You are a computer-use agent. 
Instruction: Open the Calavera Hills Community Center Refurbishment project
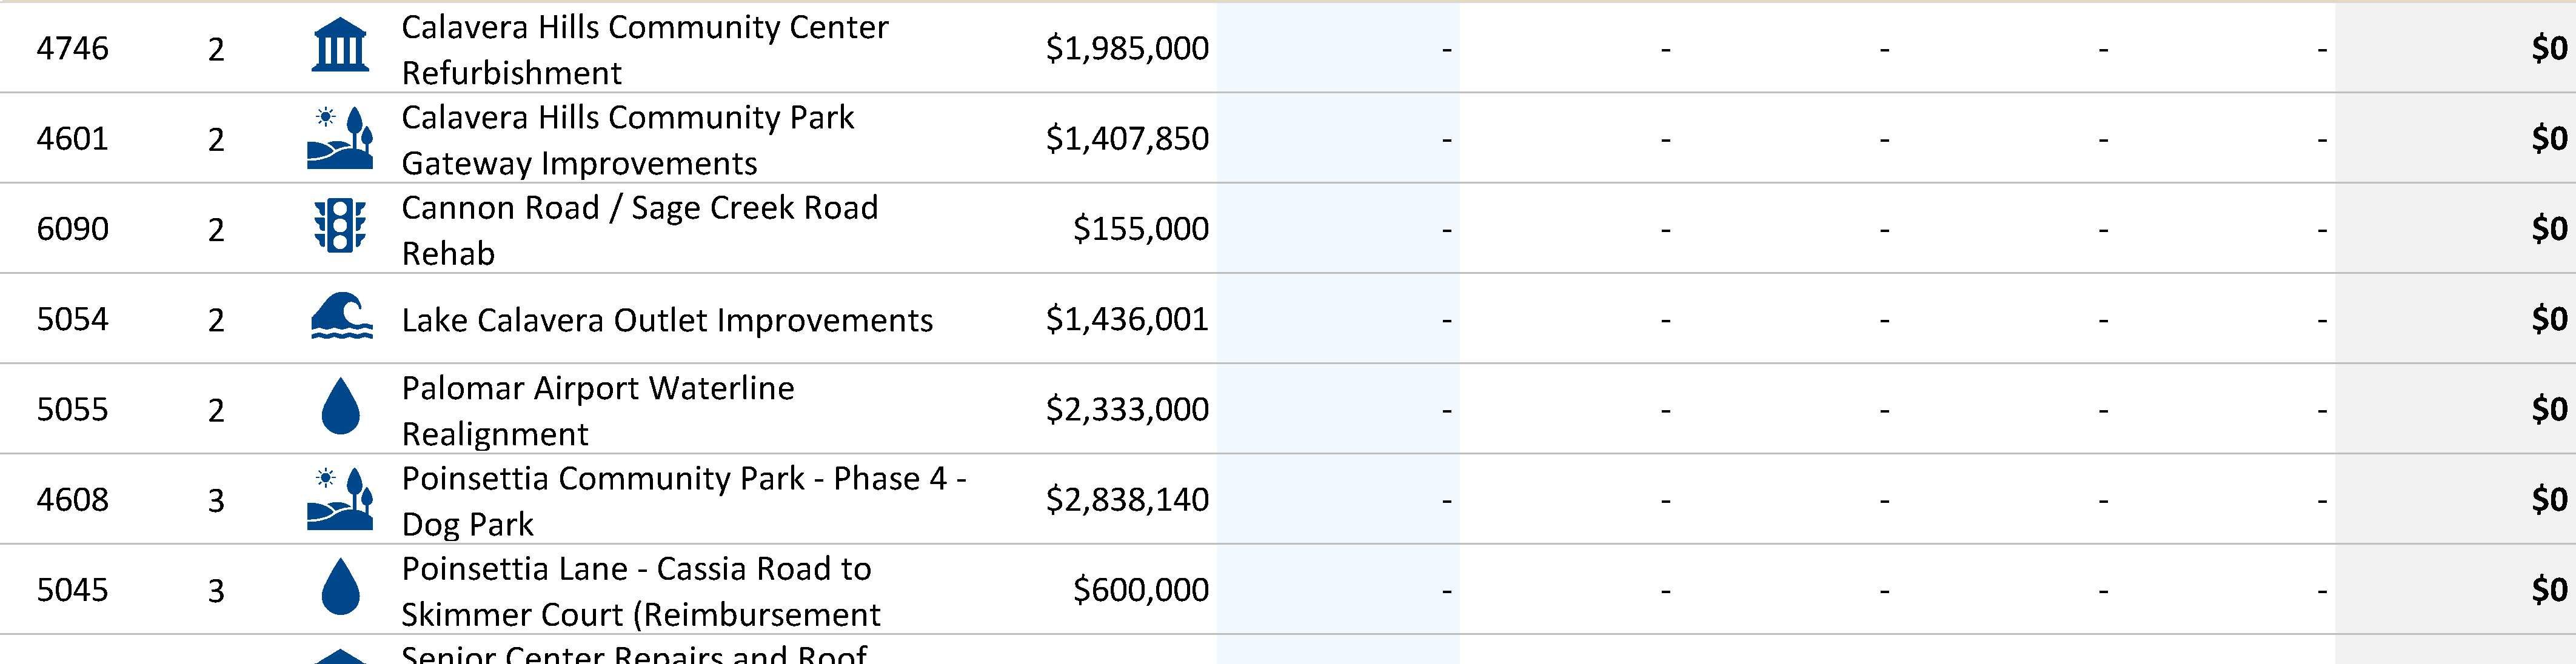[644, 49]
